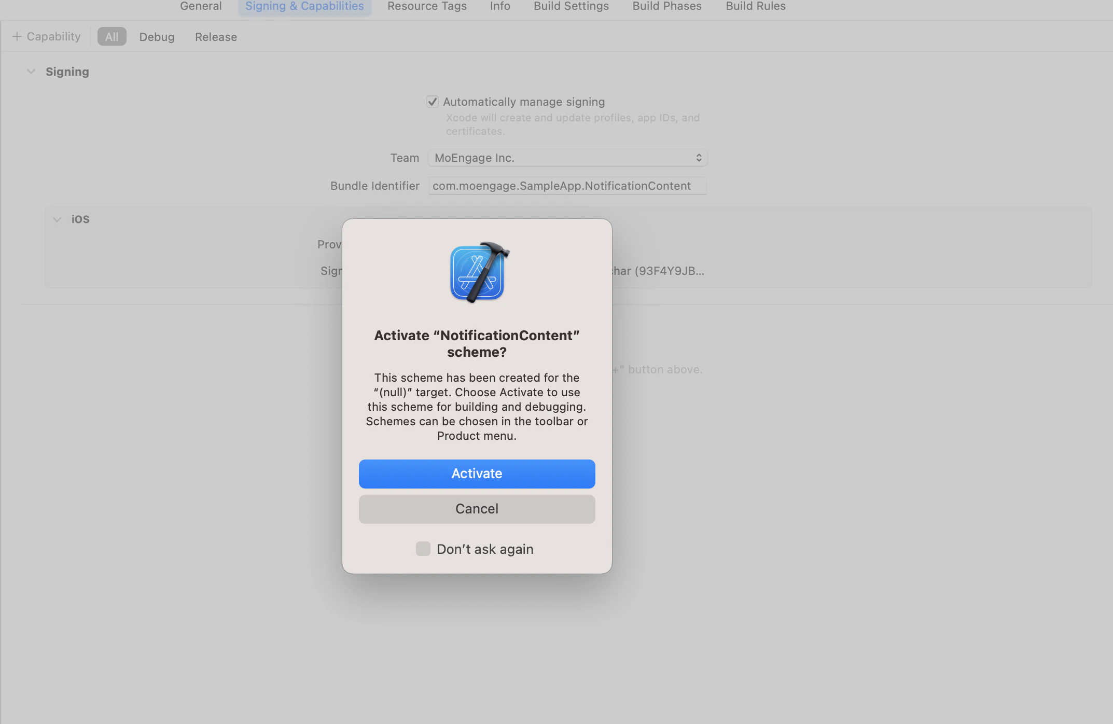Viewport: 1113px width, 724px height.
Task: Collapse the iOS section chevron
Action: (57, 219)
